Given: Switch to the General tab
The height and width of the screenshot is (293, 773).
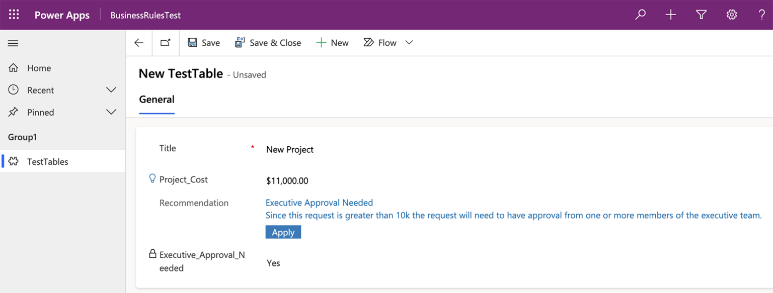Looking at the screenshot, I should click(x=157, y=100).
